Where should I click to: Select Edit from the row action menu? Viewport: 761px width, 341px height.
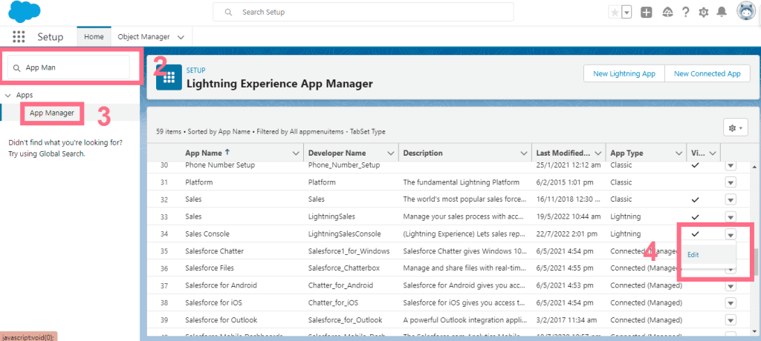(x=693, y=255)
